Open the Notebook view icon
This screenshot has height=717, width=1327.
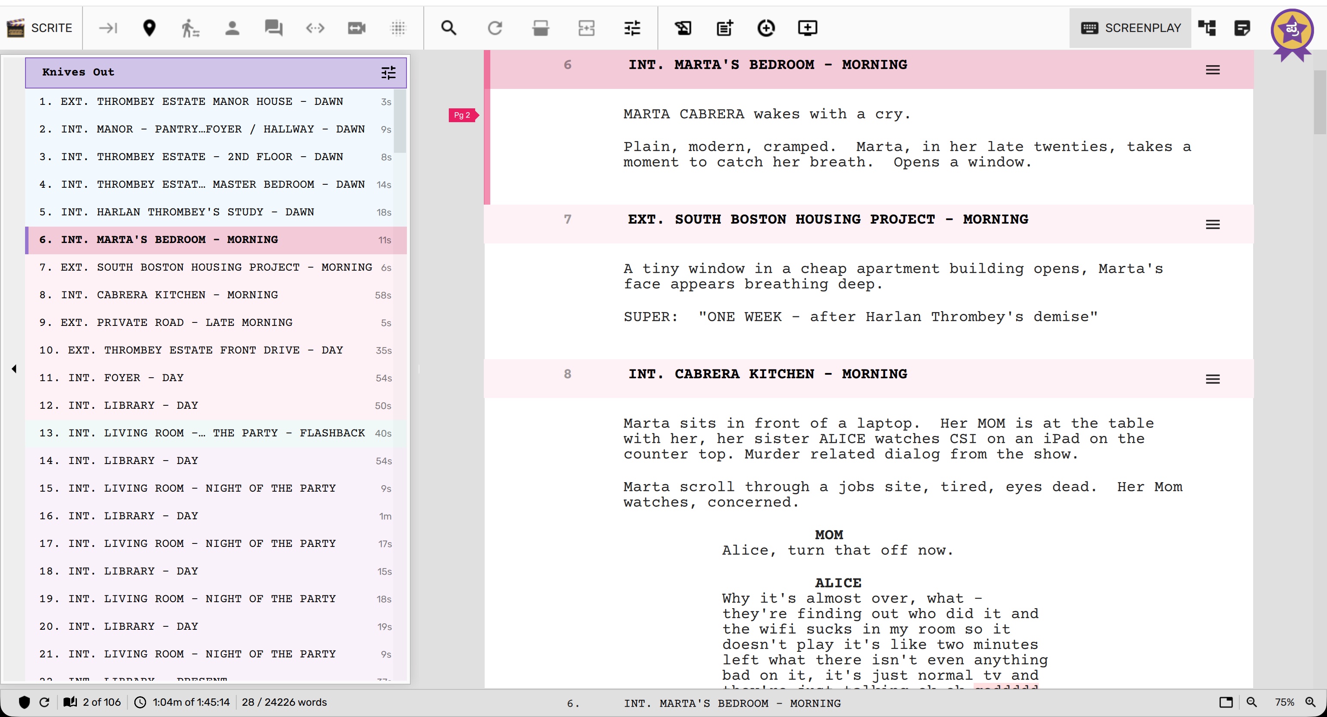(x=1242, y=28)
